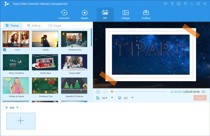
Task: Click the aspect ratio icon beside 16:9
Action: 98,98
